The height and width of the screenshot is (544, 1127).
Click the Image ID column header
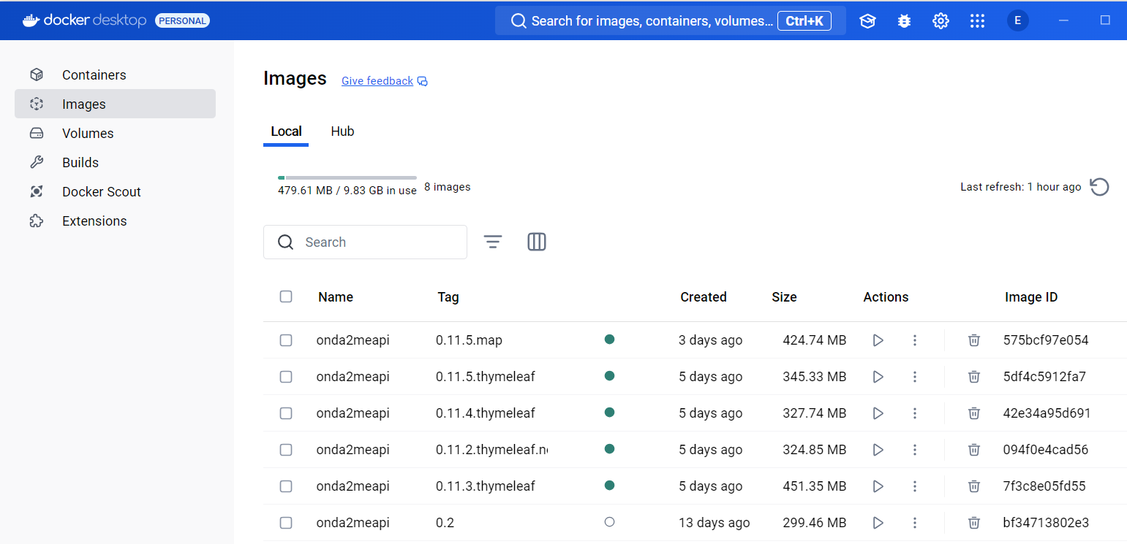(1031, 297)
